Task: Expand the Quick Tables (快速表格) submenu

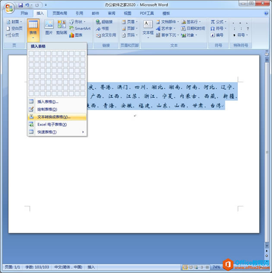Action: tap(57, 132)
